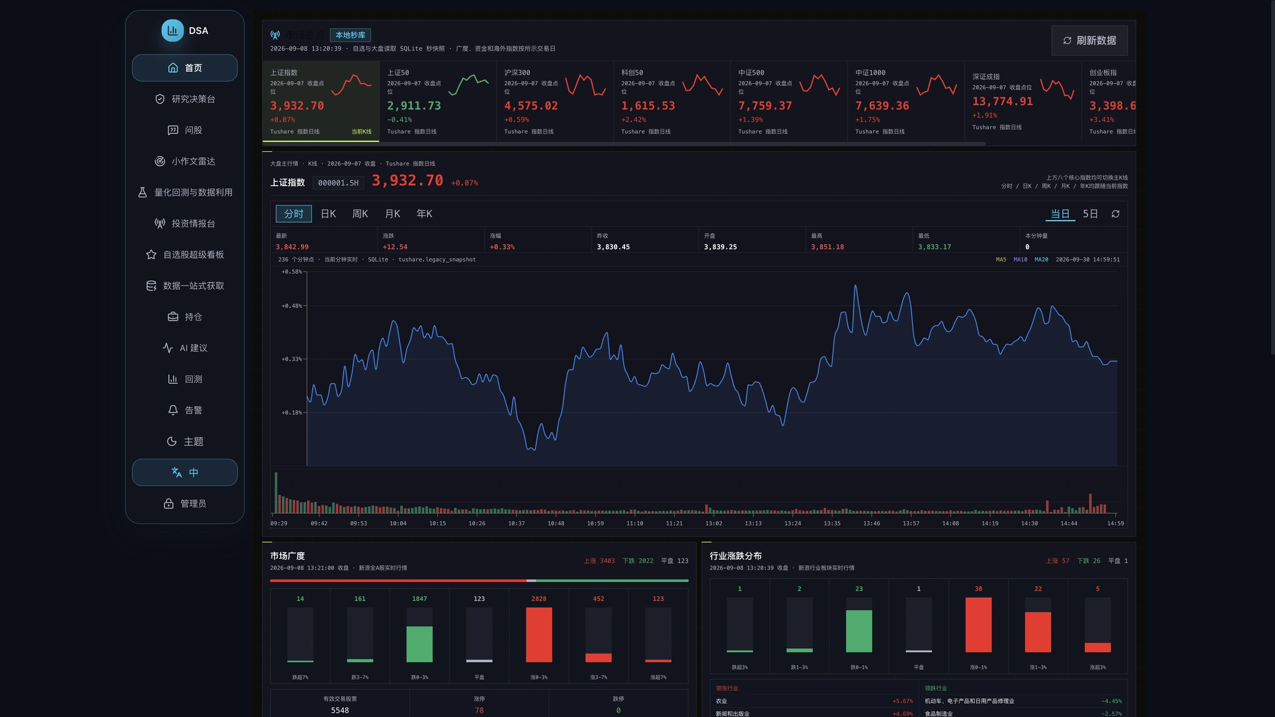The image size is (1275, 717).
Task: Select the 月K chart tab
Action: [392, 214]
